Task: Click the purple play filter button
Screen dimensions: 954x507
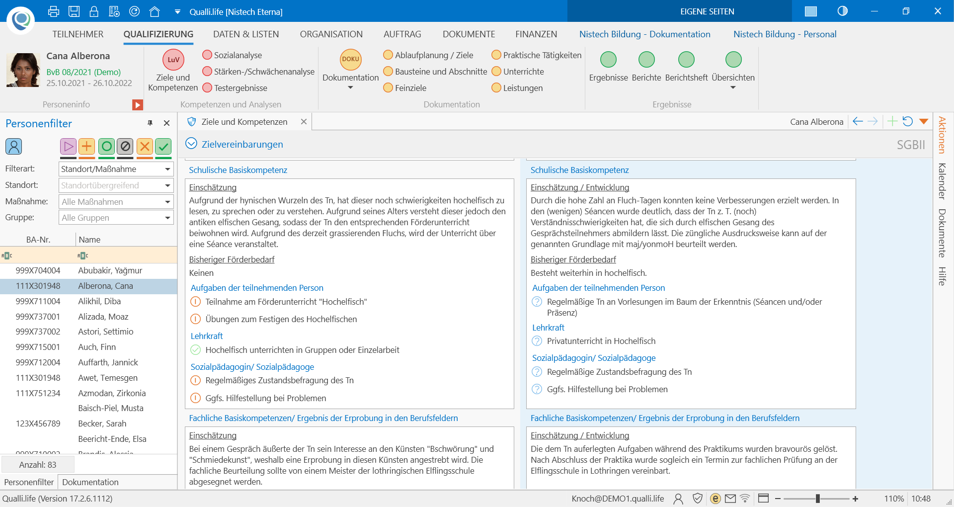Action: coord(69,146)
